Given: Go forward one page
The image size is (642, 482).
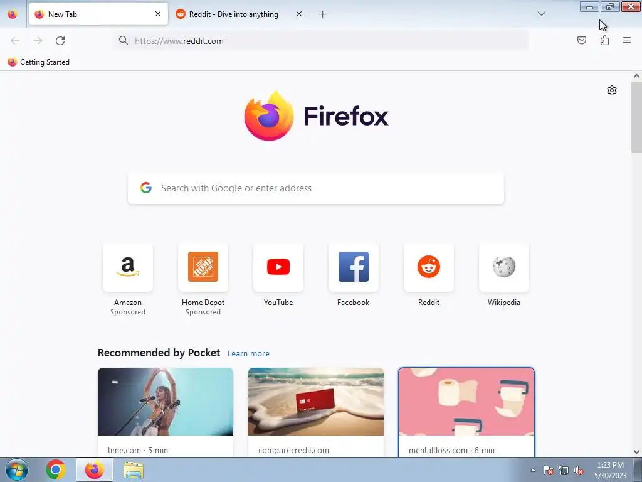Looking at the screenshot, I should (x=38, y=41).
